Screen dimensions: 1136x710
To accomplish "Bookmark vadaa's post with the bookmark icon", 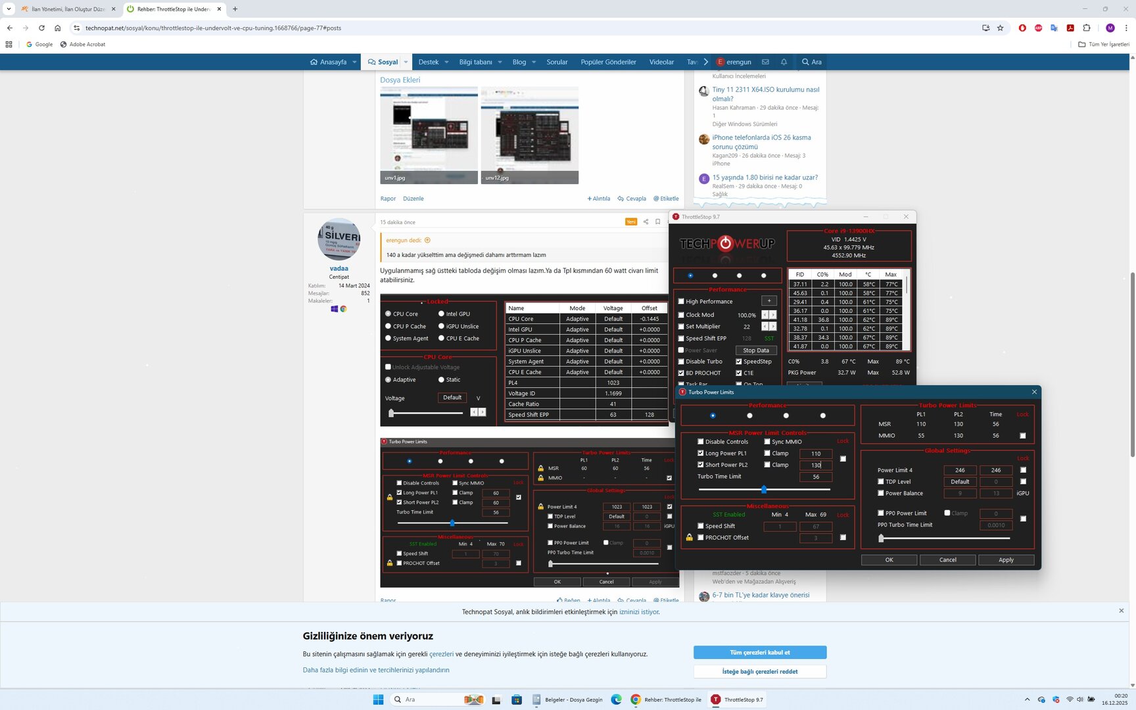I will coord(657,222).
